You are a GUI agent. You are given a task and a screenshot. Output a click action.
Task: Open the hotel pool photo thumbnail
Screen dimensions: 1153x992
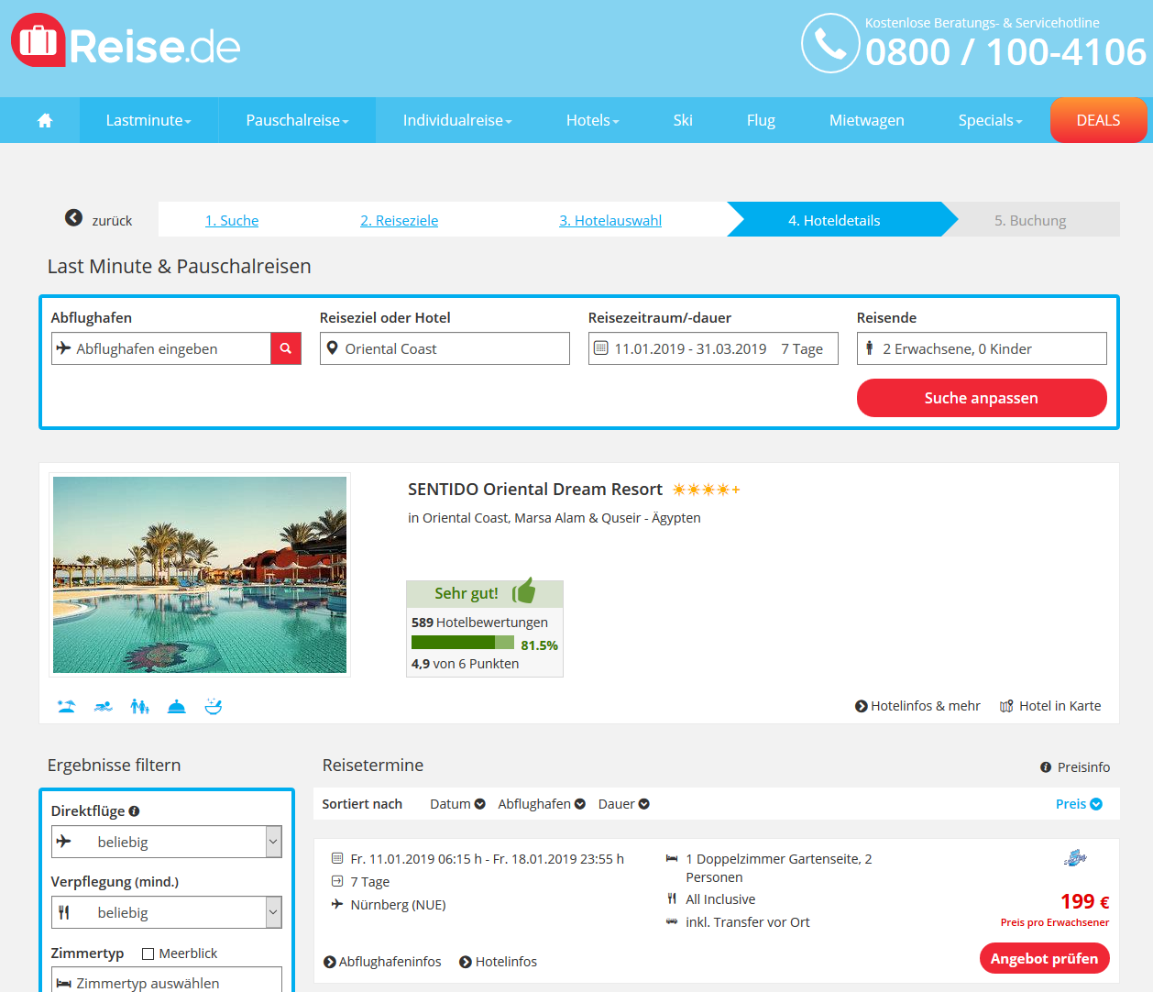click(200, 575)
